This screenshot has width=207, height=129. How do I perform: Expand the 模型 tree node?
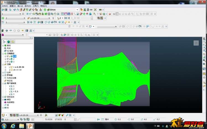[3, 100]
